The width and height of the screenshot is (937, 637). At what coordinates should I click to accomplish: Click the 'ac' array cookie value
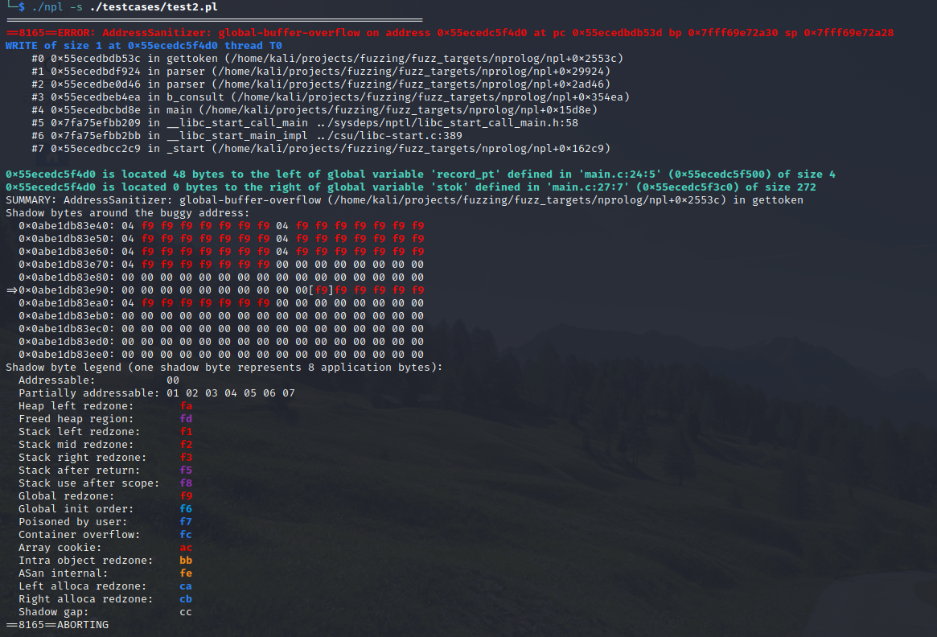coord(186,547)
